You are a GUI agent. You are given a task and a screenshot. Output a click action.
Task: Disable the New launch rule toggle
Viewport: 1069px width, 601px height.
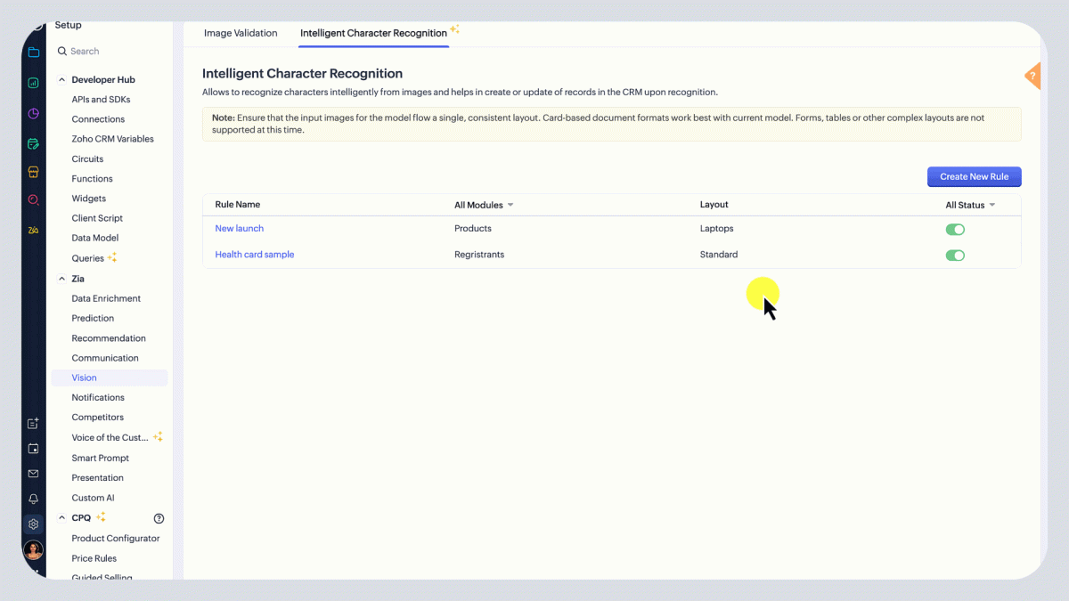(x=955, y=230)
